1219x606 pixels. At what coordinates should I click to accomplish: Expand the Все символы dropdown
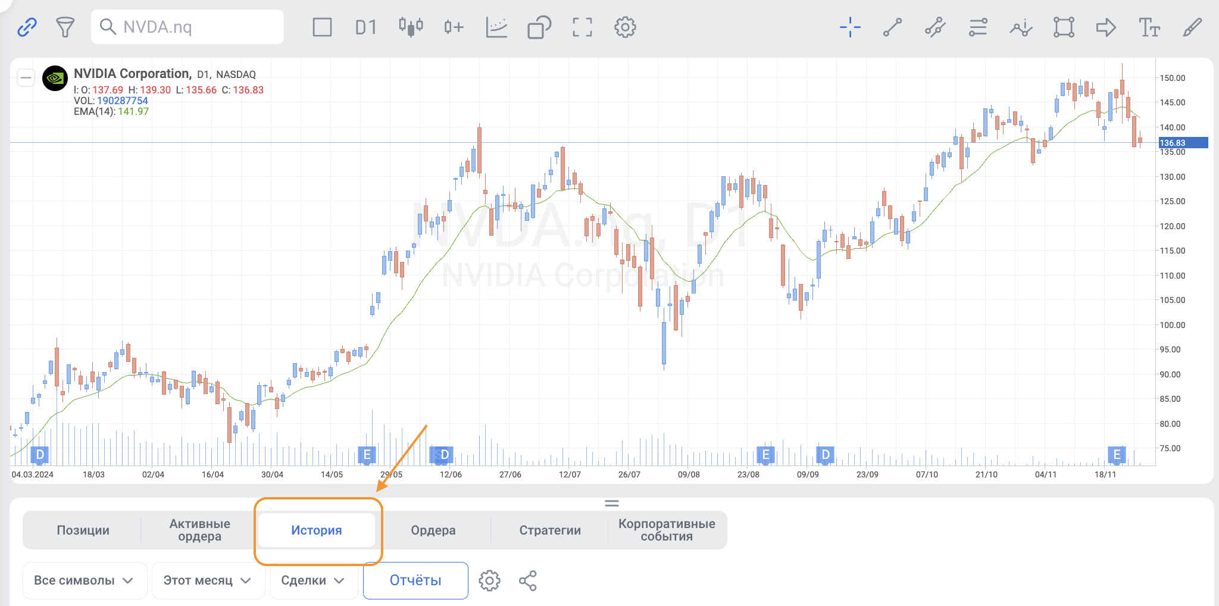(85, 580)
